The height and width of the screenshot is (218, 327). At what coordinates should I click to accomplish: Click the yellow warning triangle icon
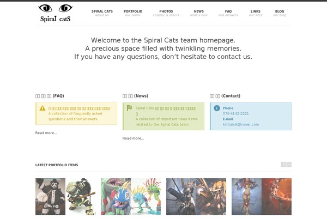point(43,108)
